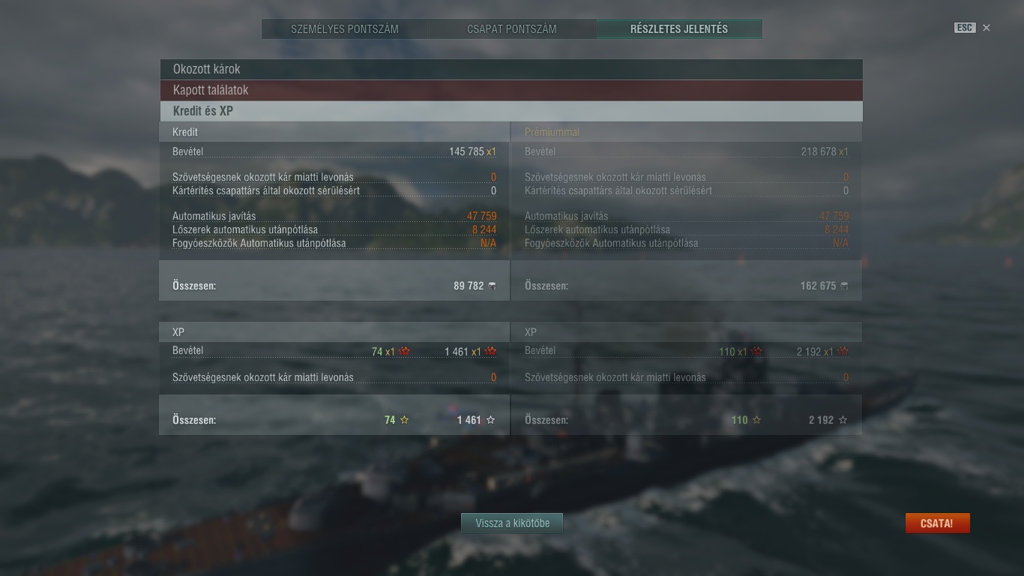Click the premium credits coin icon beside 162 675

click(x=844, y=286)
